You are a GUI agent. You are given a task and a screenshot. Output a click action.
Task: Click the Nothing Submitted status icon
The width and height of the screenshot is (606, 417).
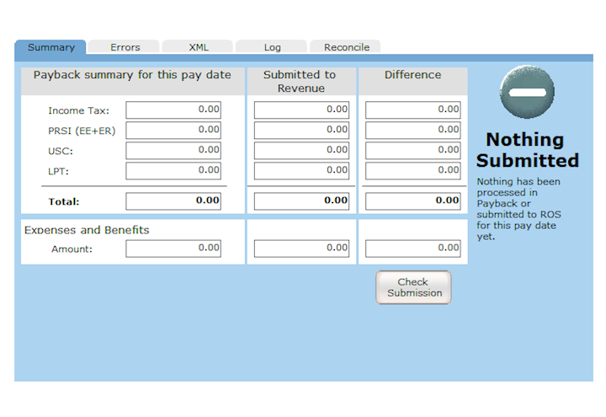tap(528, 92)
